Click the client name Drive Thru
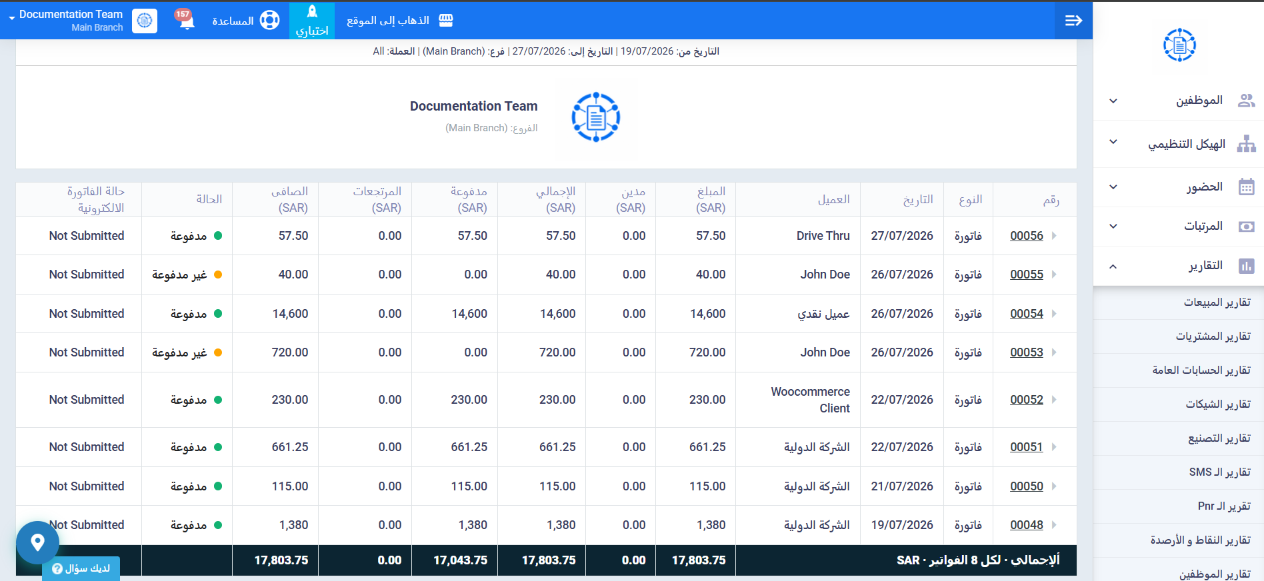This screenshot has width=1264, height=581. (823, 236)
